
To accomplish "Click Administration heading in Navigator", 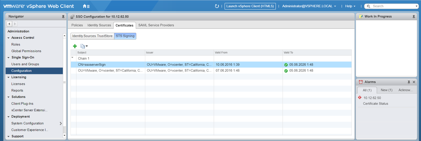I will pos(18,31).
